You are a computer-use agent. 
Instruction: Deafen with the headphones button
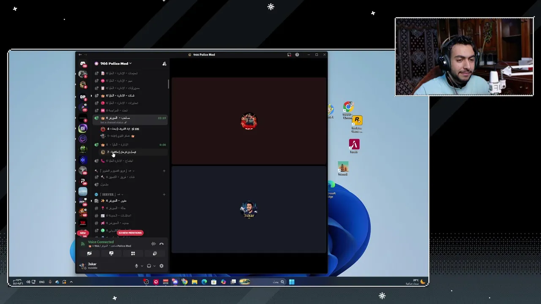pos(149,266)
